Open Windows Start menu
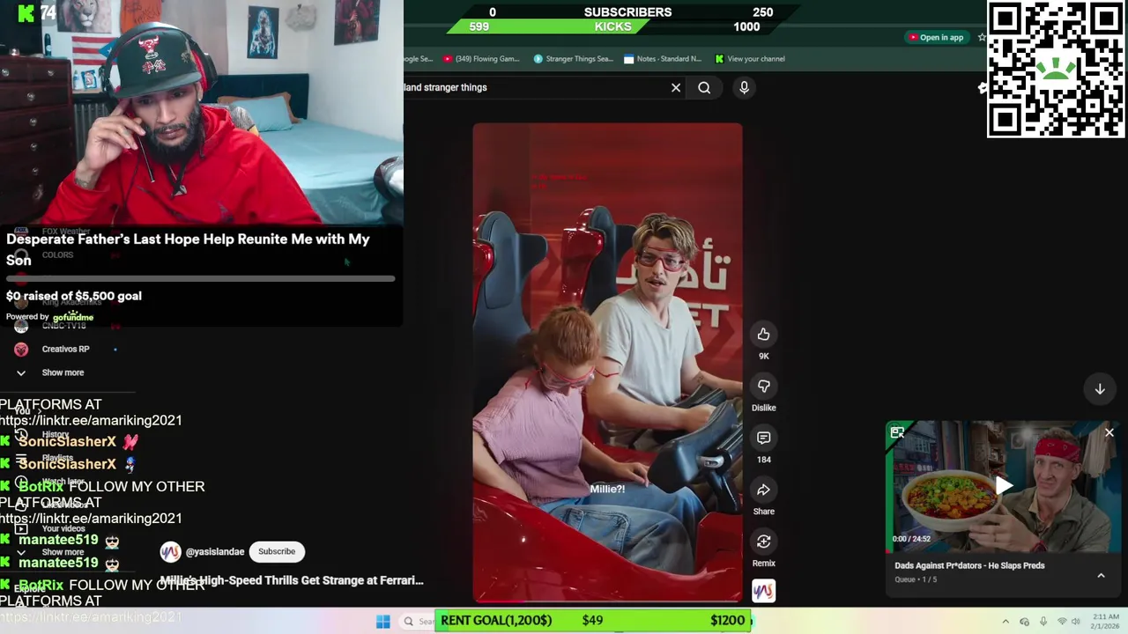This screenshot has width=1128, height=634. (x=382, y=622)
